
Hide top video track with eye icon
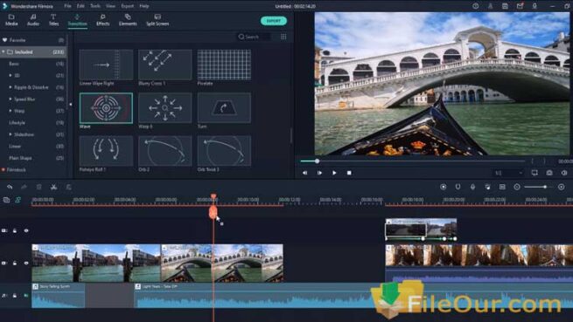coord(26,230)
